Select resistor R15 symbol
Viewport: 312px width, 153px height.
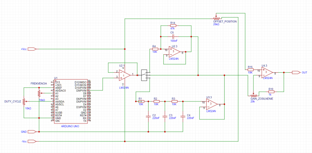pos(250,70)
